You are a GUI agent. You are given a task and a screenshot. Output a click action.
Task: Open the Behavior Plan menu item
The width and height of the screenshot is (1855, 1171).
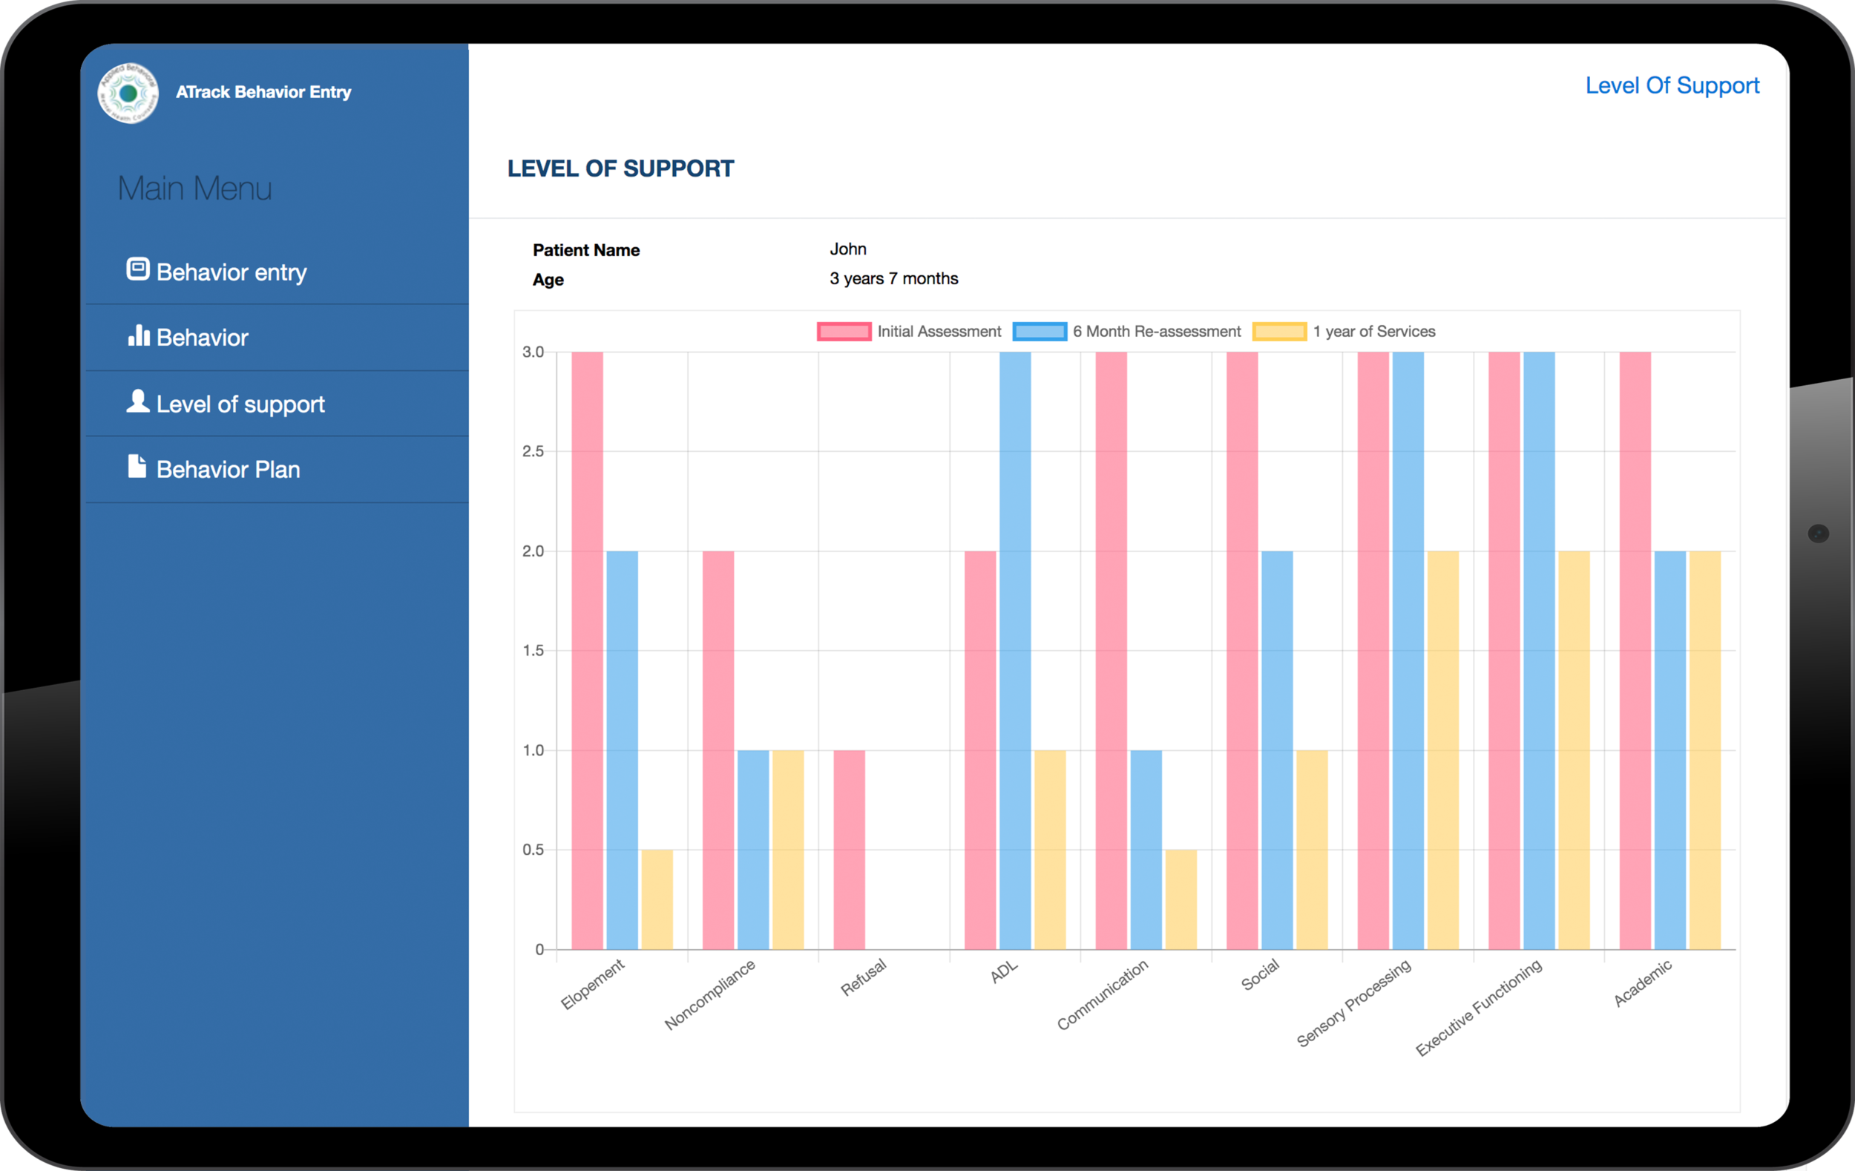(228, 469)
